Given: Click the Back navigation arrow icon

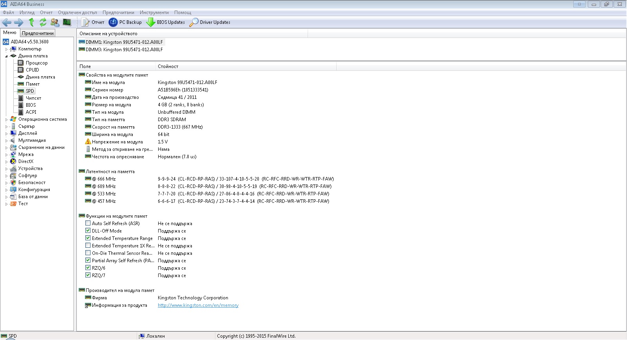Looking at the screenshot, I should tap(7, 22).
